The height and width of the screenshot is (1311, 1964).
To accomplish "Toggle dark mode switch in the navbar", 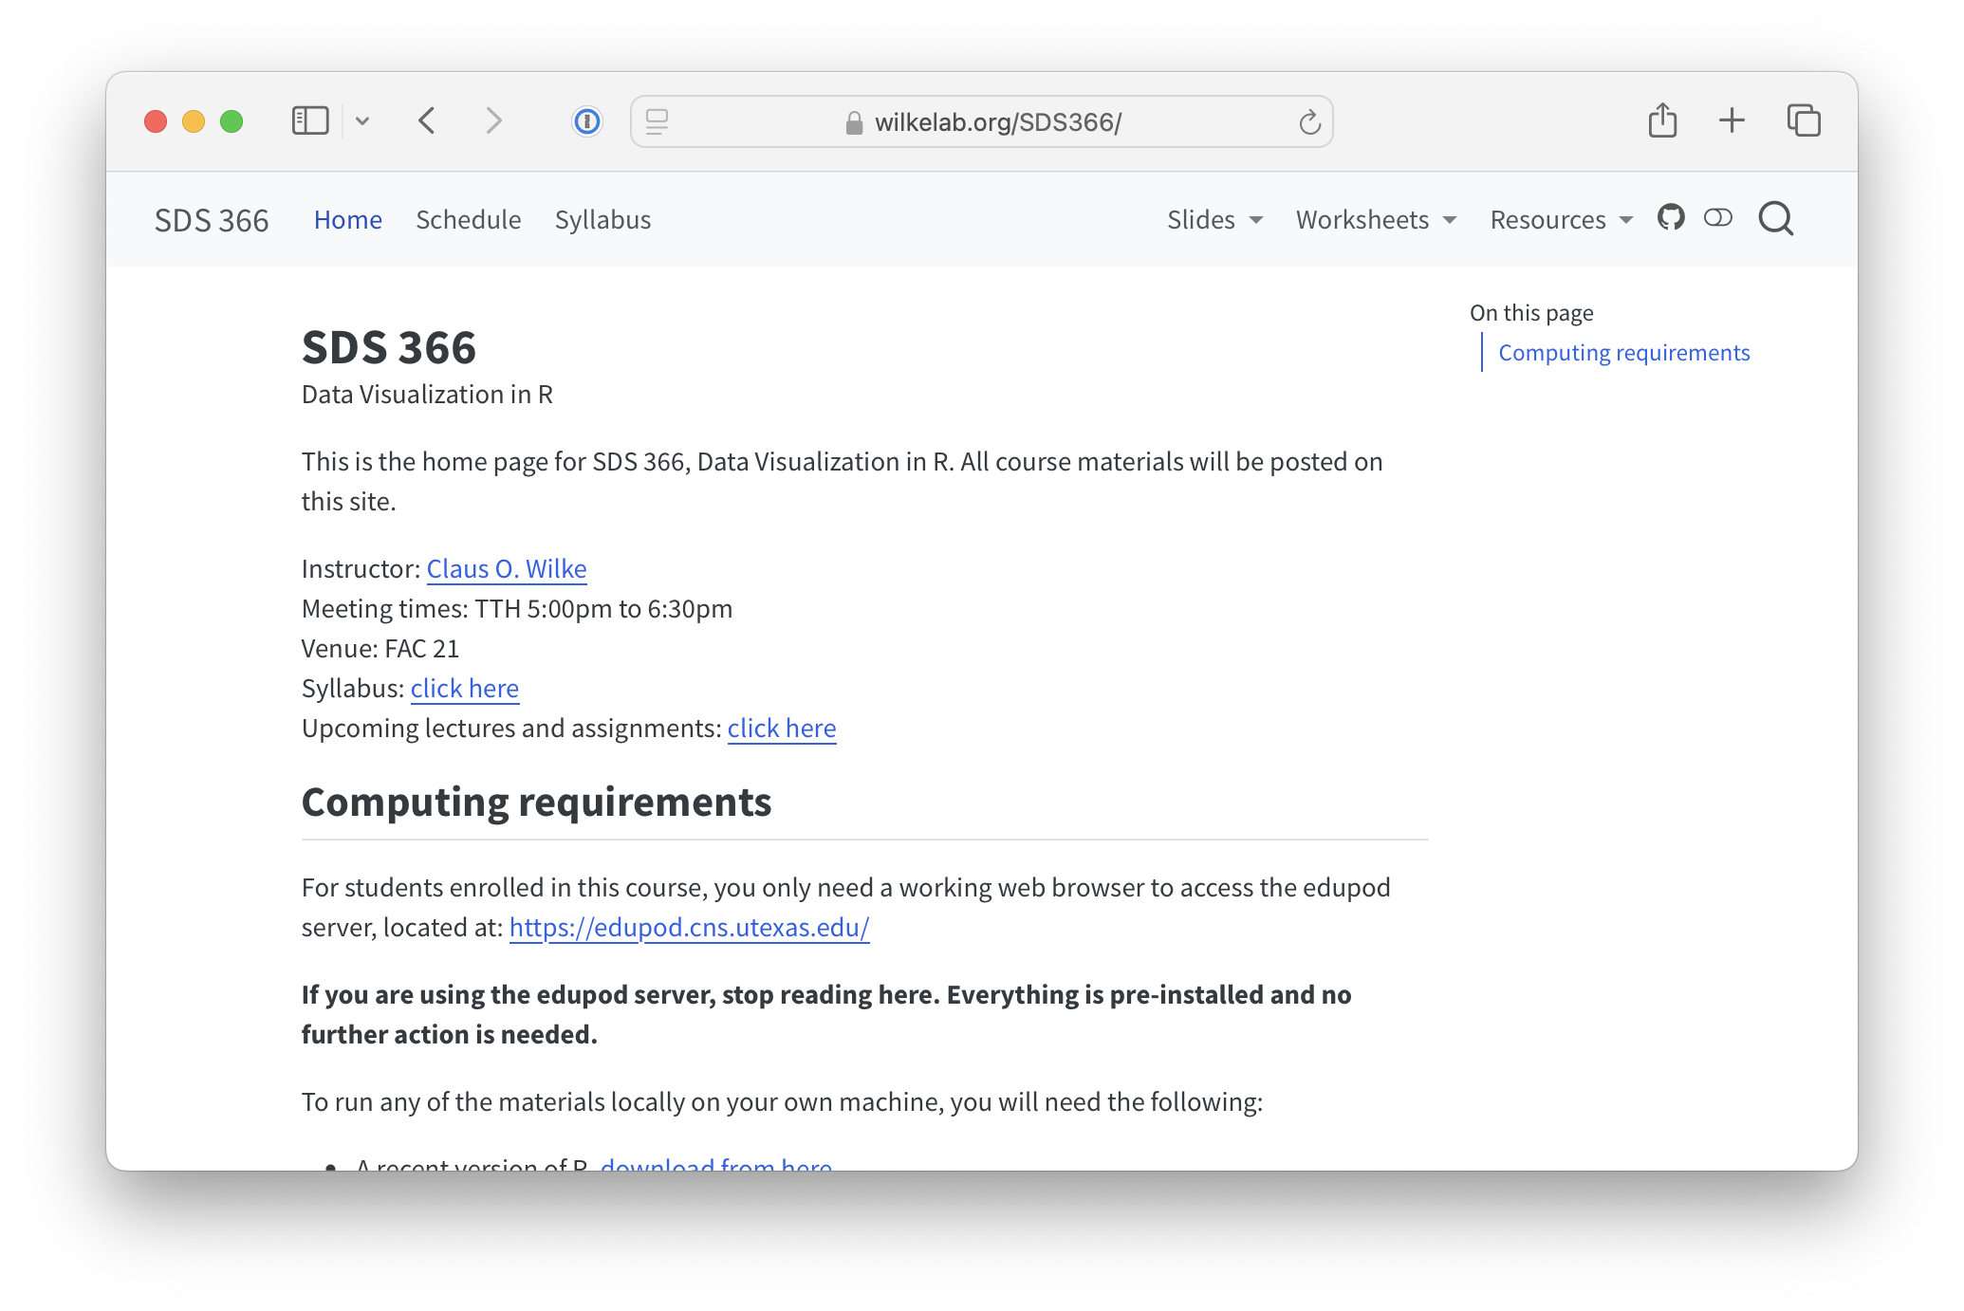I will click(x=1717, y=218).
